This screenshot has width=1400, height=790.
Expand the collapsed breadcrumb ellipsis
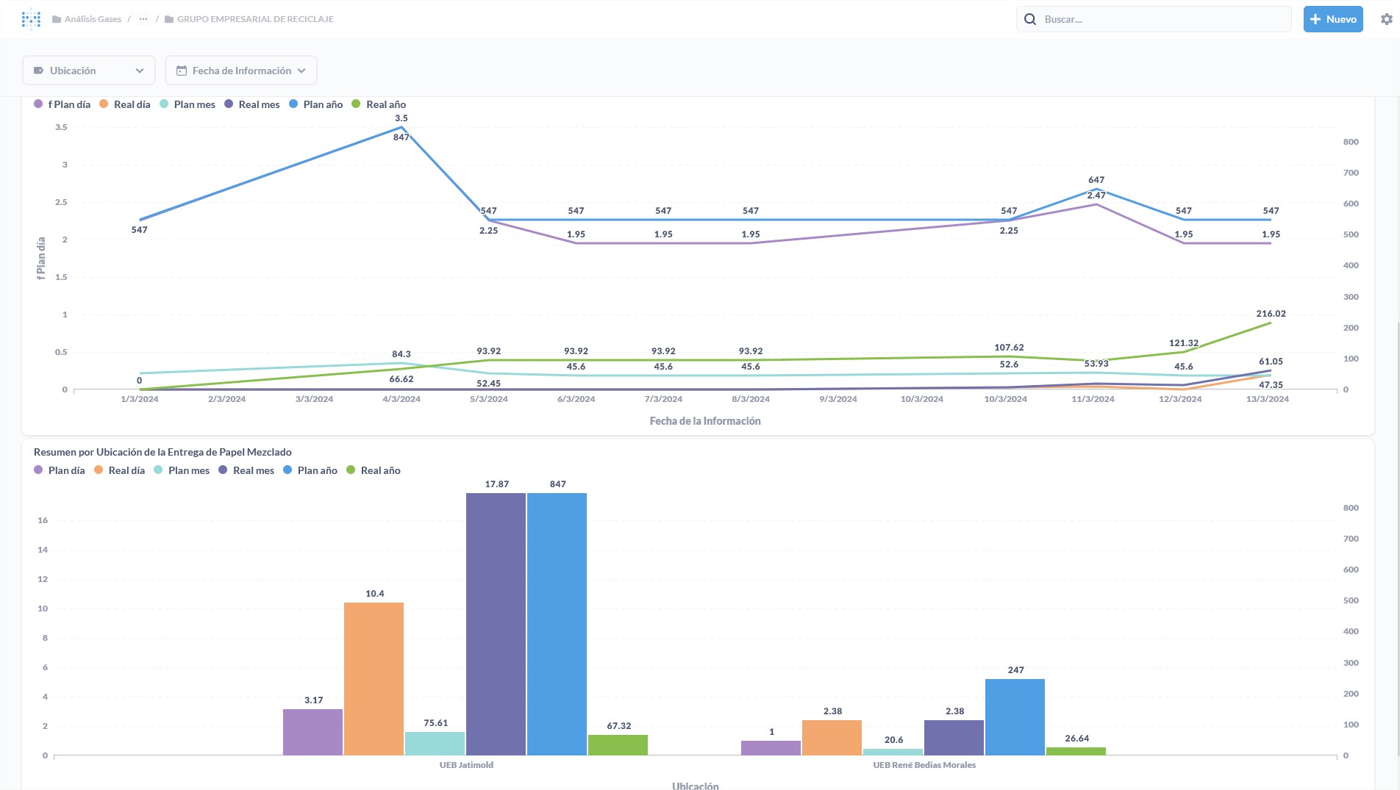(143, 19)
